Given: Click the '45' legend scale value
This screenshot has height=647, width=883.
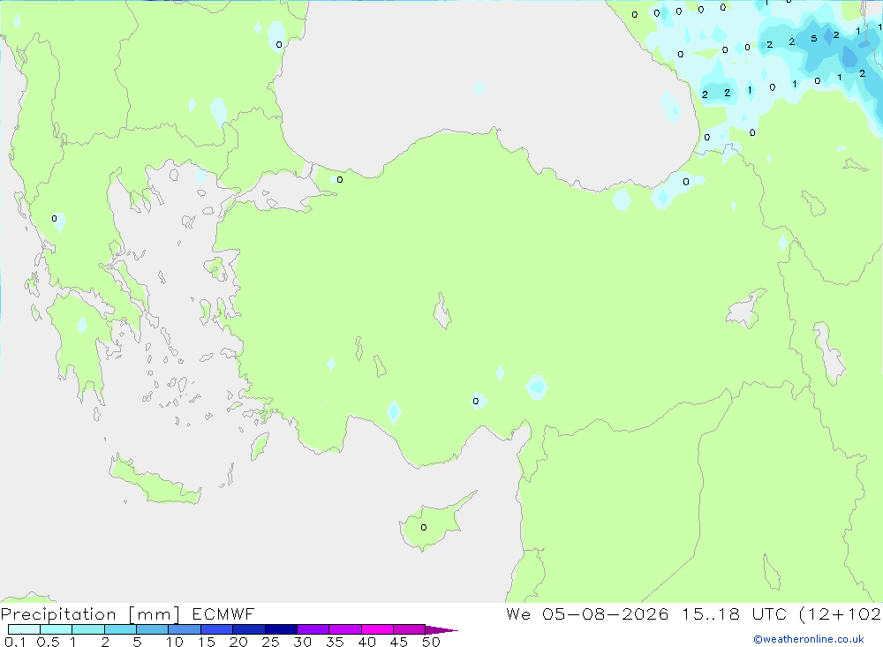Looking at the screenshot, I should pyautogui.click(x=399, y=642).
